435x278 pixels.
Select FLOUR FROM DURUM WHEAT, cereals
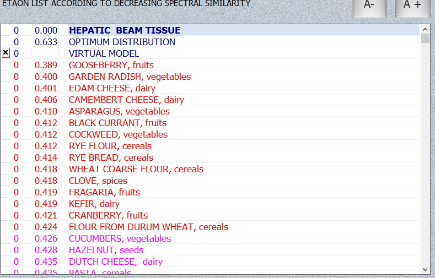point(148,227)
